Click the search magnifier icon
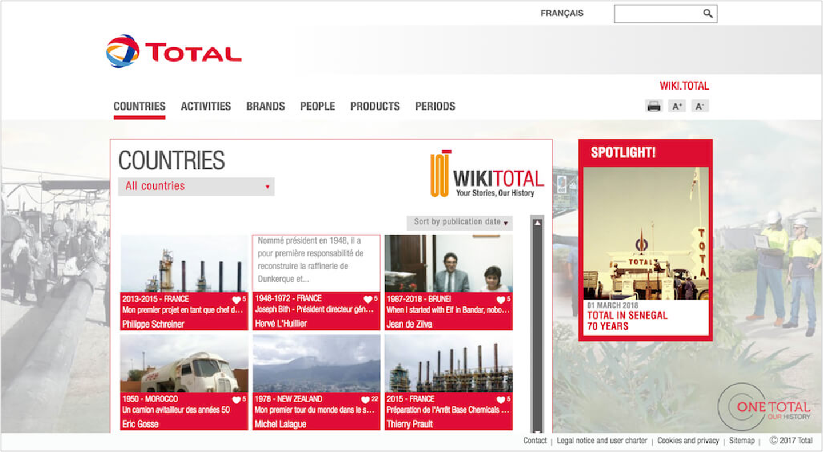823x452 pixels. tap(708, 14)
